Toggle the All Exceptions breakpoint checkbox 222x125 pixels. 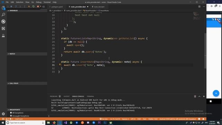pos(11,112)
